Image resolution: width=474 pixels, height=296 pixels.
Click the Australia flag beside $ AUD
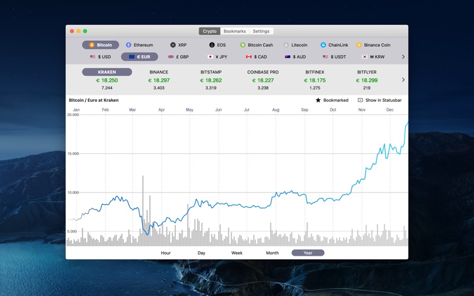coord(287,57)
